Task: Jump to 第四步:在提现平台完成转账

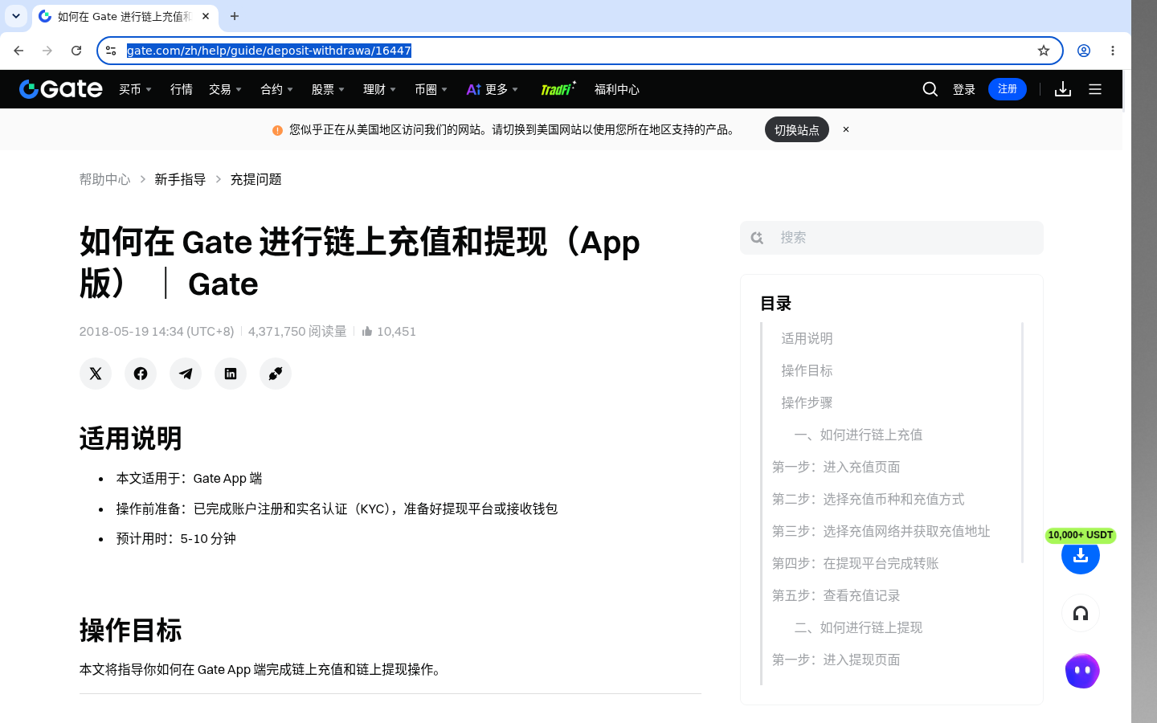Action: pos(855,563)
